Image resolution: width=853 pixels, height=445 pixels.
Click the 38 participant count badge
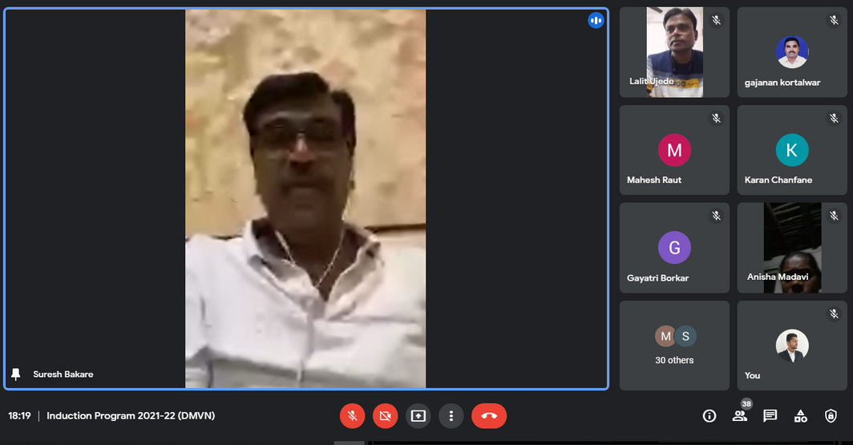[746, 403]
